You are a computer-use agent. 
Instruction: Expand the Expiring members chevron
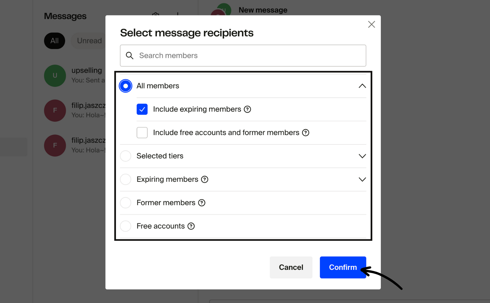362,179
